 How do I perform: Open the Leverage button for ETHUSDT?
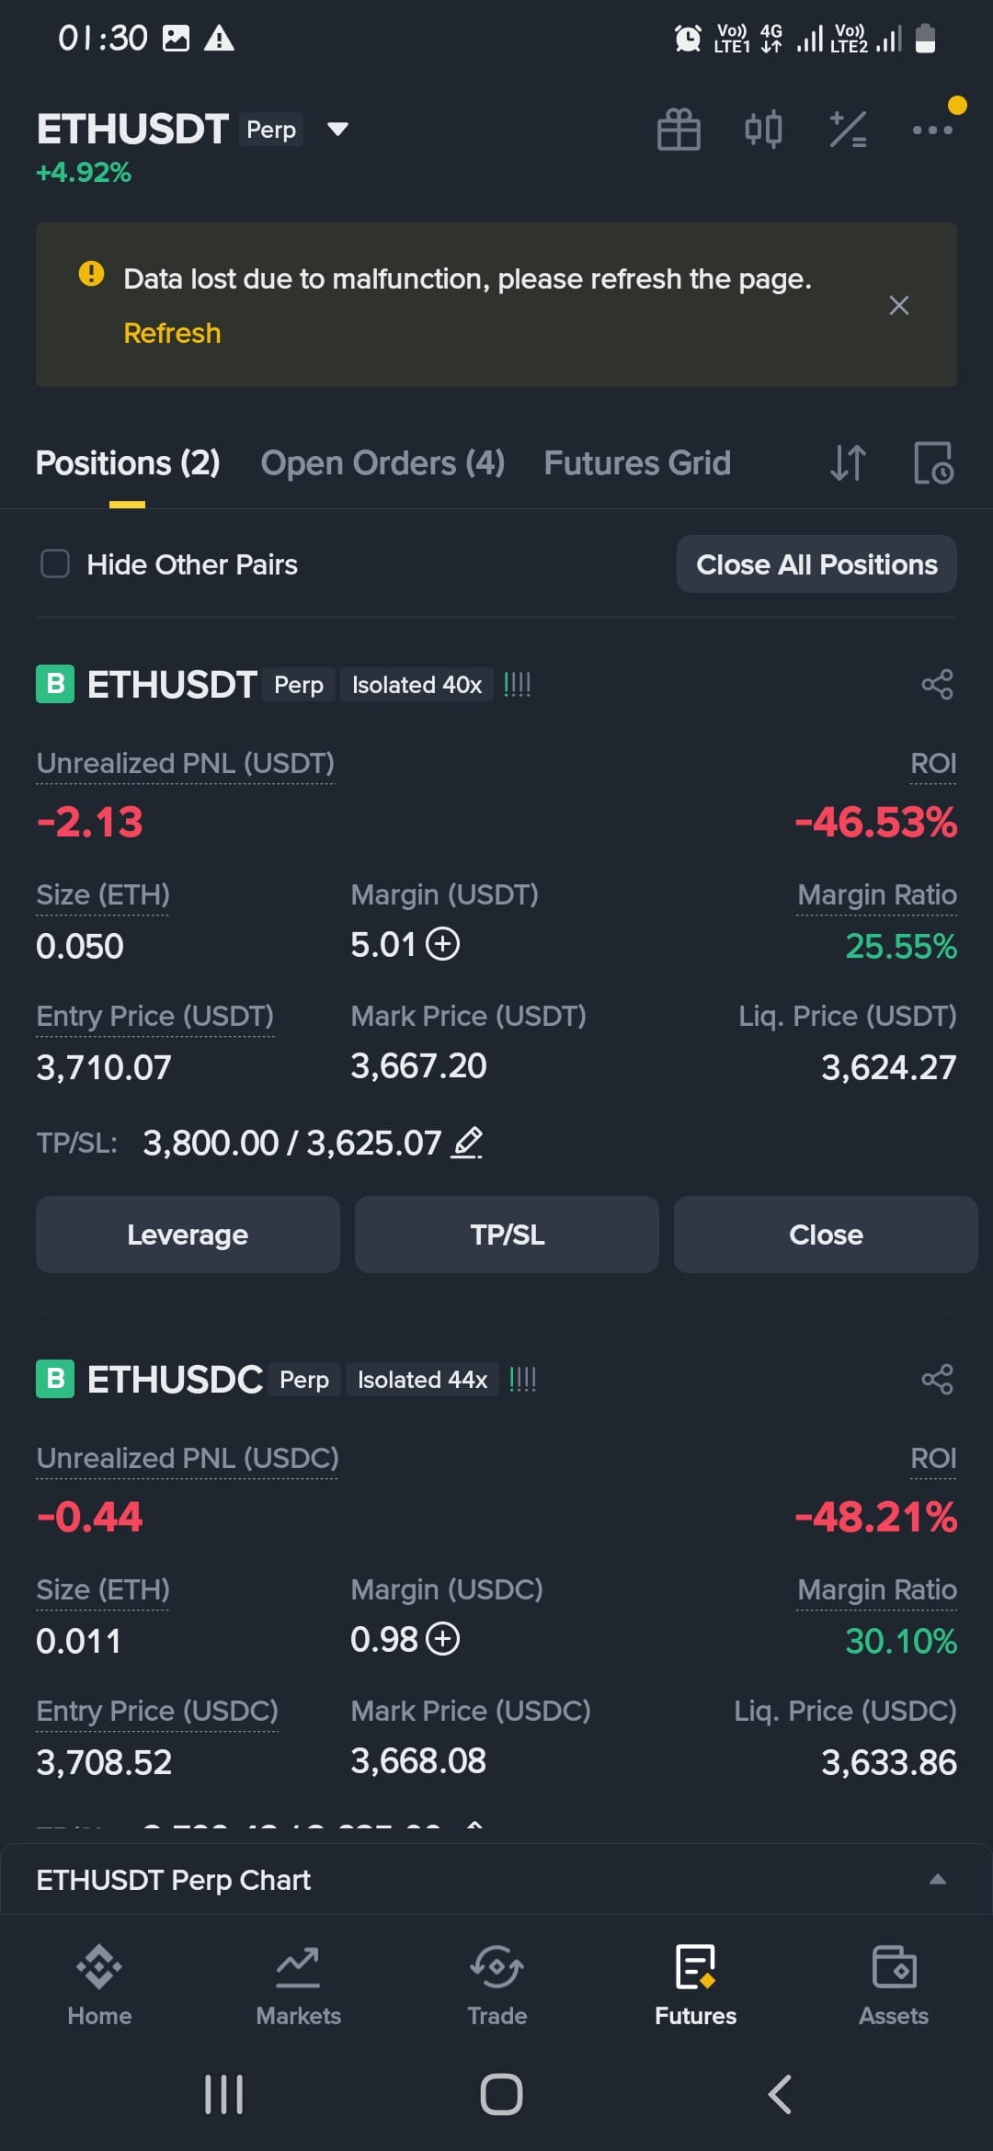(x=188, y=1235)
